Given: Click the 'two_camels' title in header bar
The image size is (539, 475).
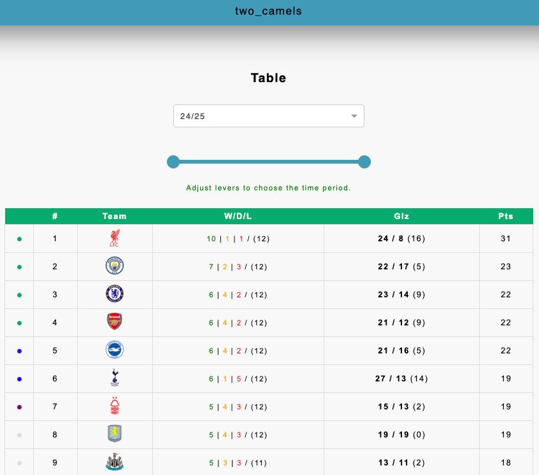Looking at the screenshot, I should coord(268,11).
